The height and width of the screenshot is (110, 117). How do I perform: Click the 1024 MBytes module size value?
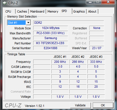(51, 28)
